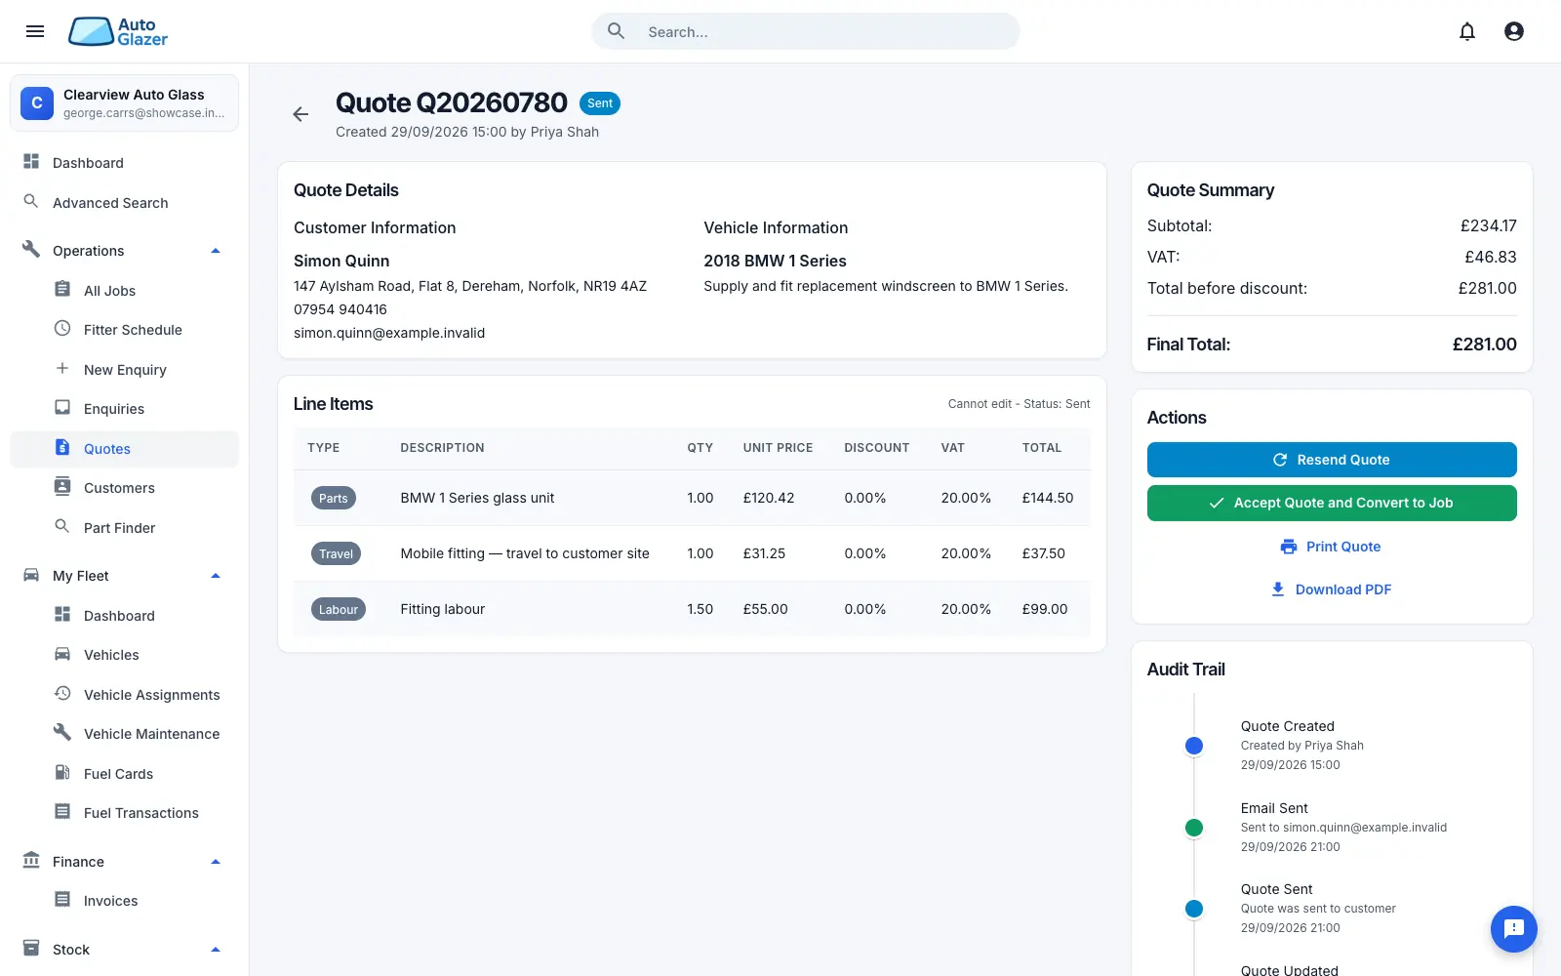Click 'BMW 1 Series glass unit' description
1561x976 pixels.
477,498
